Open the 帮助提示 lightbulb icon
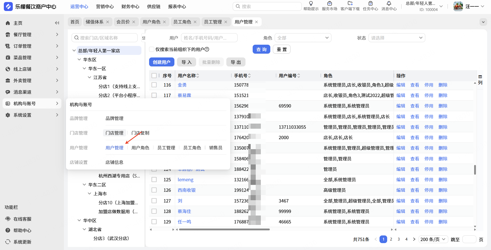 [311, 4]
